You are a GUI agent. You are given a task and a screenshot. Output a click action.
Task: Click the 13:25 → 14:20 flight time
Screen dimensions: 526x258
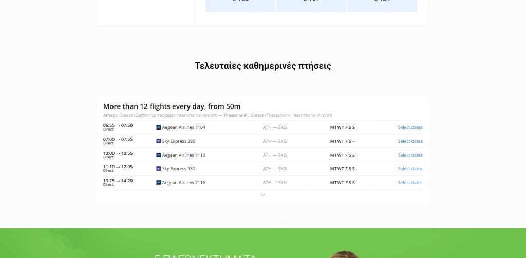click(118, 181)
